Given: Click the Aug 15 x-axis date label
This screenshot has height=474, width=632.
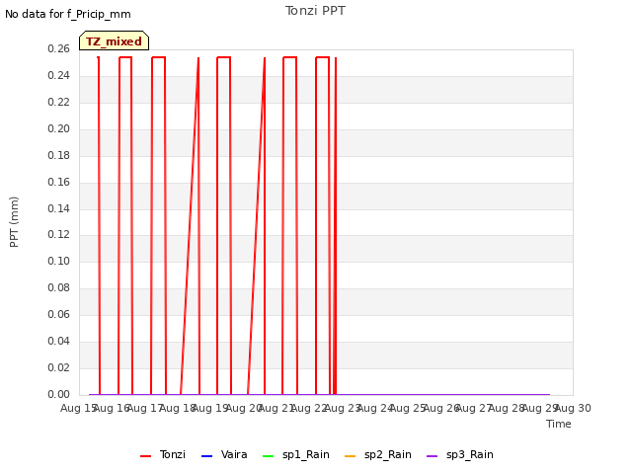Looking at the screenshot, I should coord(79,408).
